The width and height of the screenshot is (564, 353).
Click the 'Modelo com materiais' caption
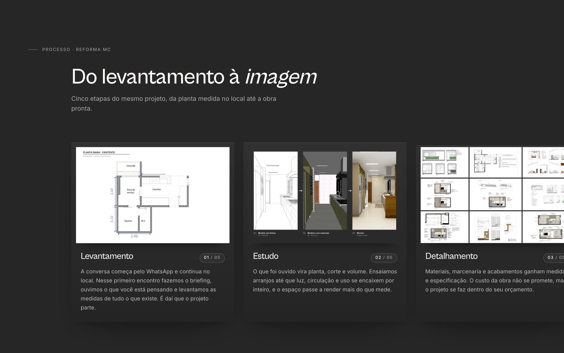(x=318, y=233)
